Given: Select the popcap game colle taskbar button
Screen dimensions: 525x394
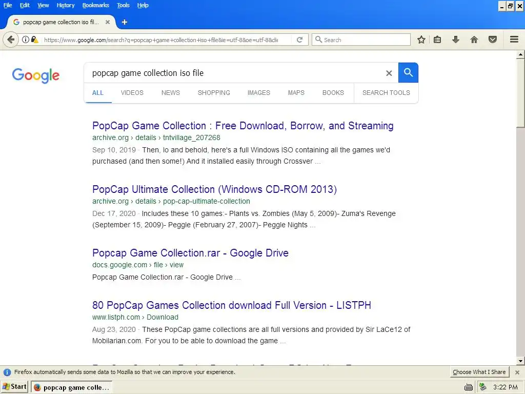Looking at the screenshot, I should coord(72,387).
